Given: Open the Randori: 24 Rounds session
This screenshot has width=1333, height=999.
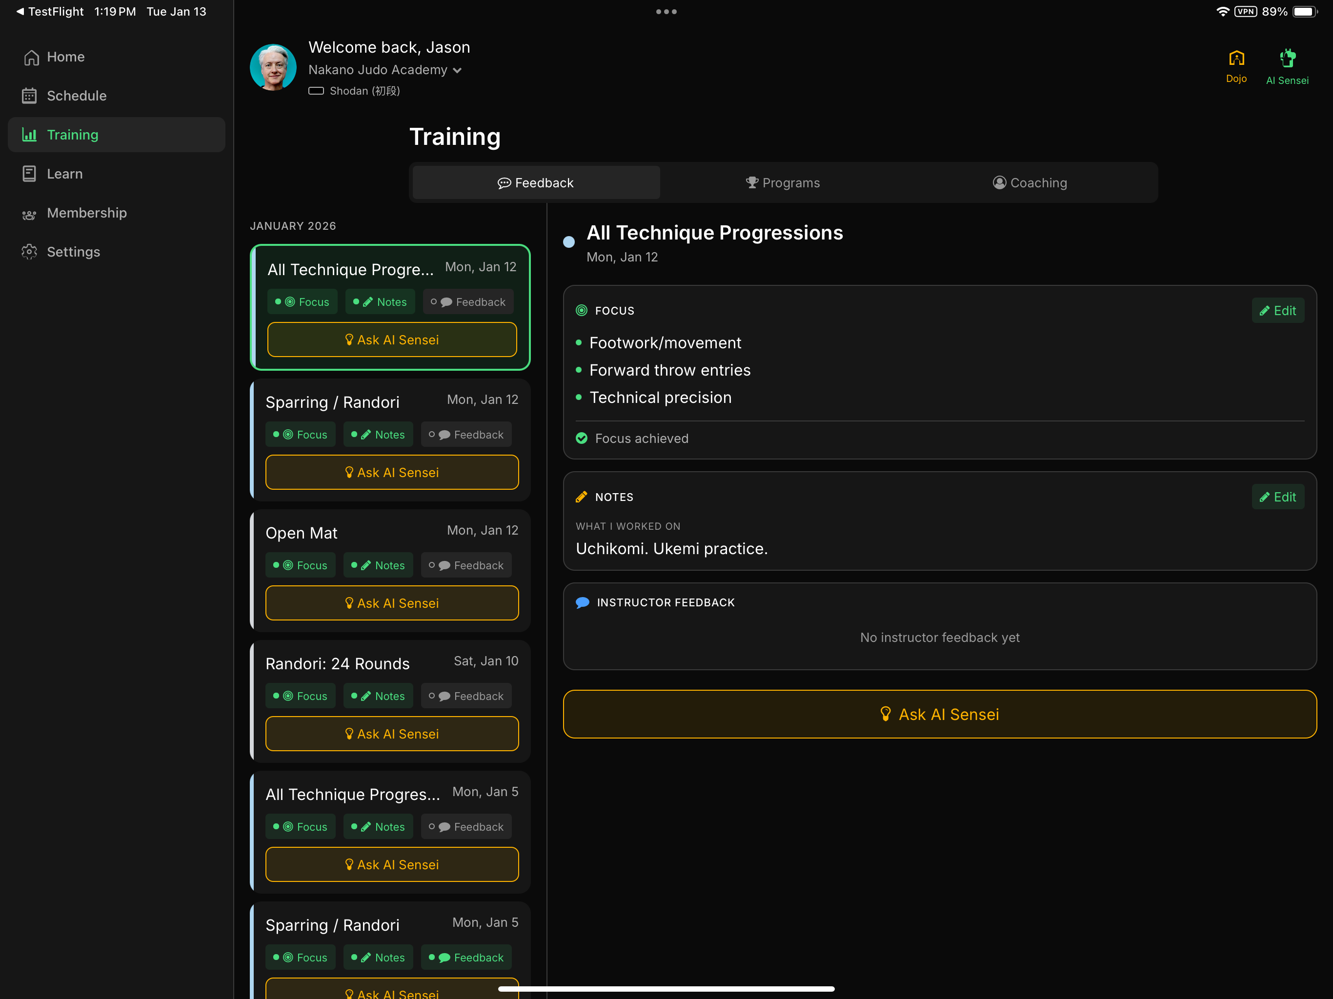Looking at the screenshot, I should [390, 701].
